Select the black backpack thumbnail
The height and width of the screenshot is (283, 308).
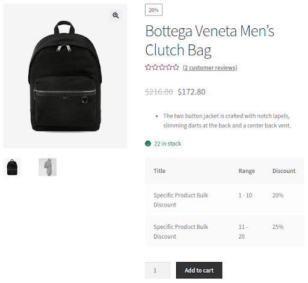[x=12, y=167]
